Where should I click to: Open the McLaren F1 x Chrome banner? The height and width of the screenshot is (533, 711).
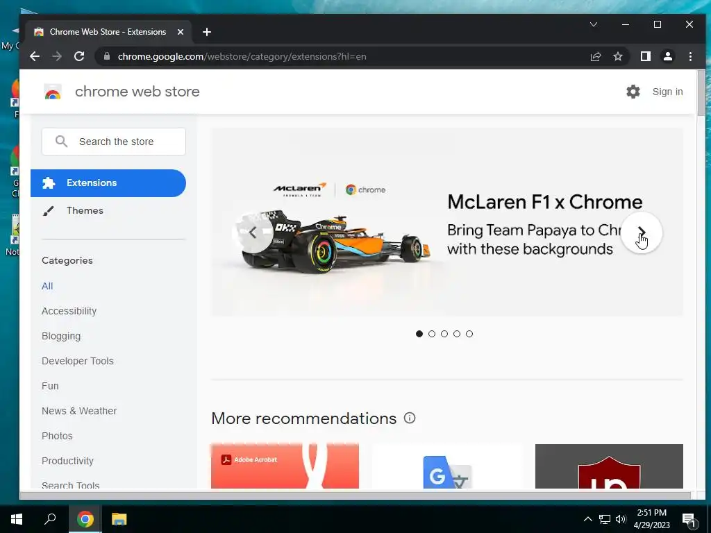click(446, 222)
